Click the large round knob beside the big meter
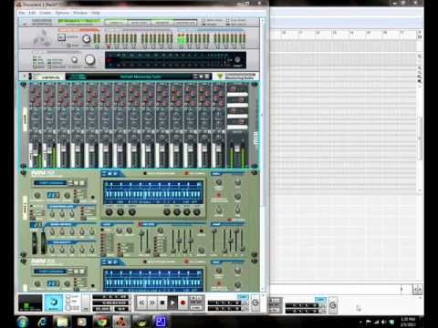438x328 pixels. pos(89,60)
